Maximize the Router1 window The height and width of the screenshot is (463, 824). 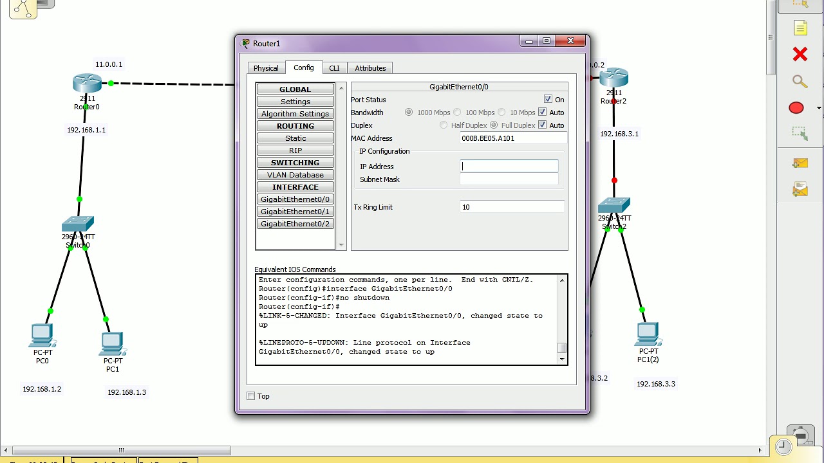pyautogui.click(x=546, y=41)
